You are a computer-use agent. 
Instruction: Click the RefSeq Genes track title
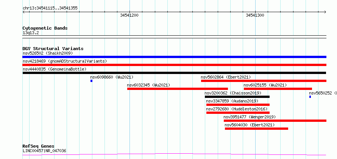pos(38,146)
